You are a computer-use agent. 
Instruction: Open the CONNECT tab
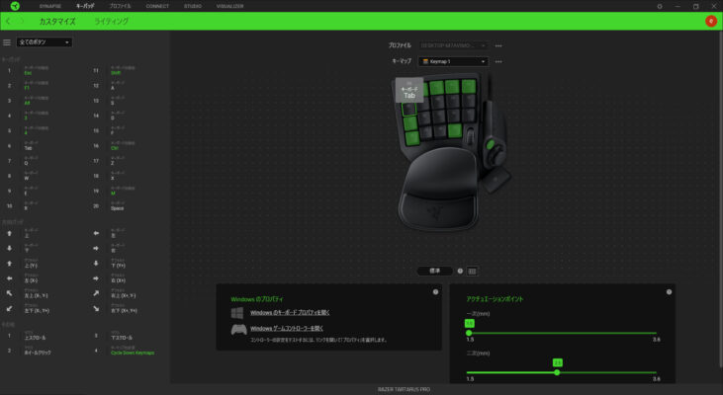157,7
